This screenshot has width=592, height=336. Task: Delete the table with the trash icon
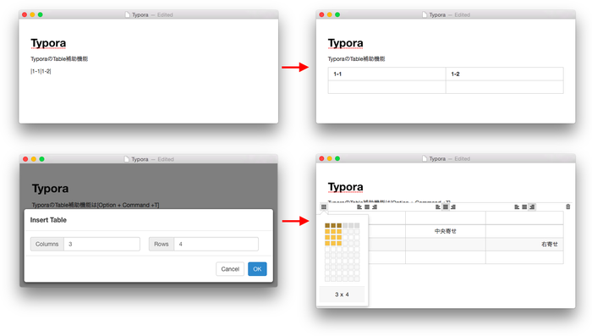point(567,207)
